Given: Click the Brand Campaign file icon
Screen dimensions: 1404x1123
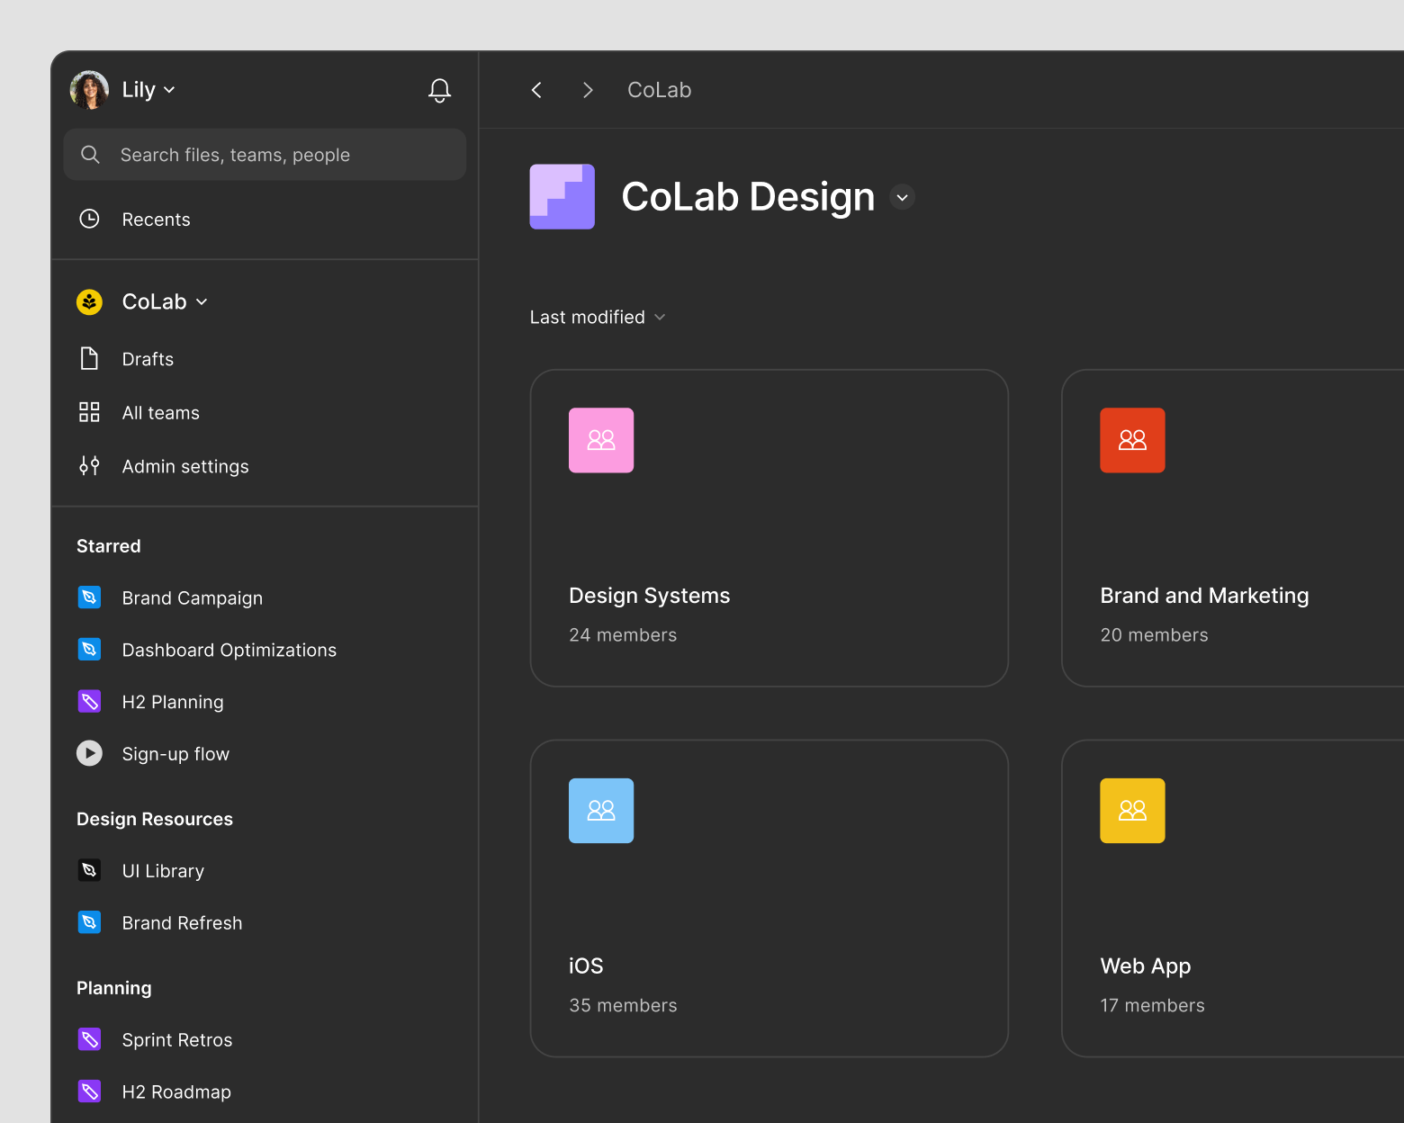Looking at the screenshot, I should [x=89, y=597].
